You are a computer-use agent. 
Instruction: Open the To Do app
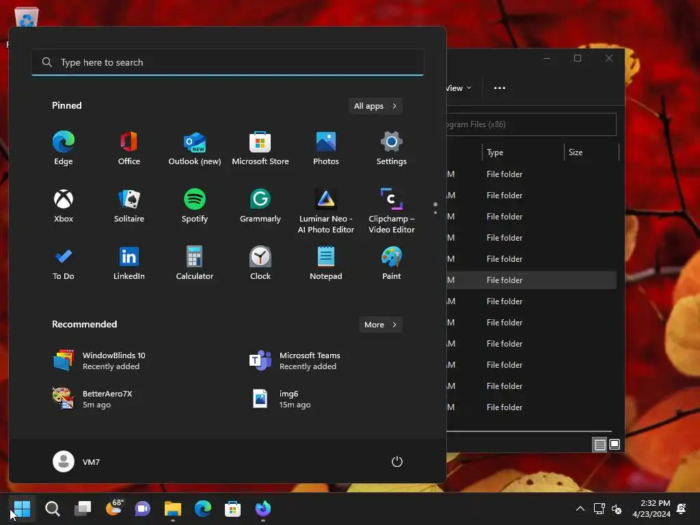click(64, 263)
